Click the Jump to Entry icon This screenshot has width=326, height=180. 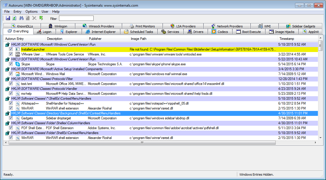(x=41, y=18)
